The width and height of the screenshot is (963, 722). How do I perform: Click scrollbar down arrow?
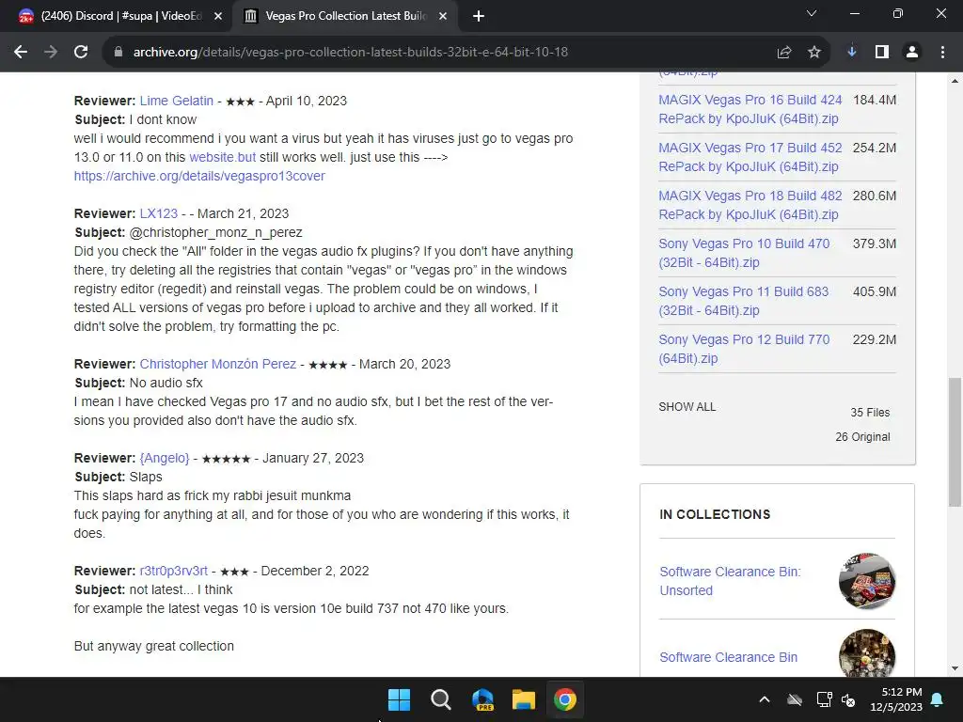pos(955,668)
